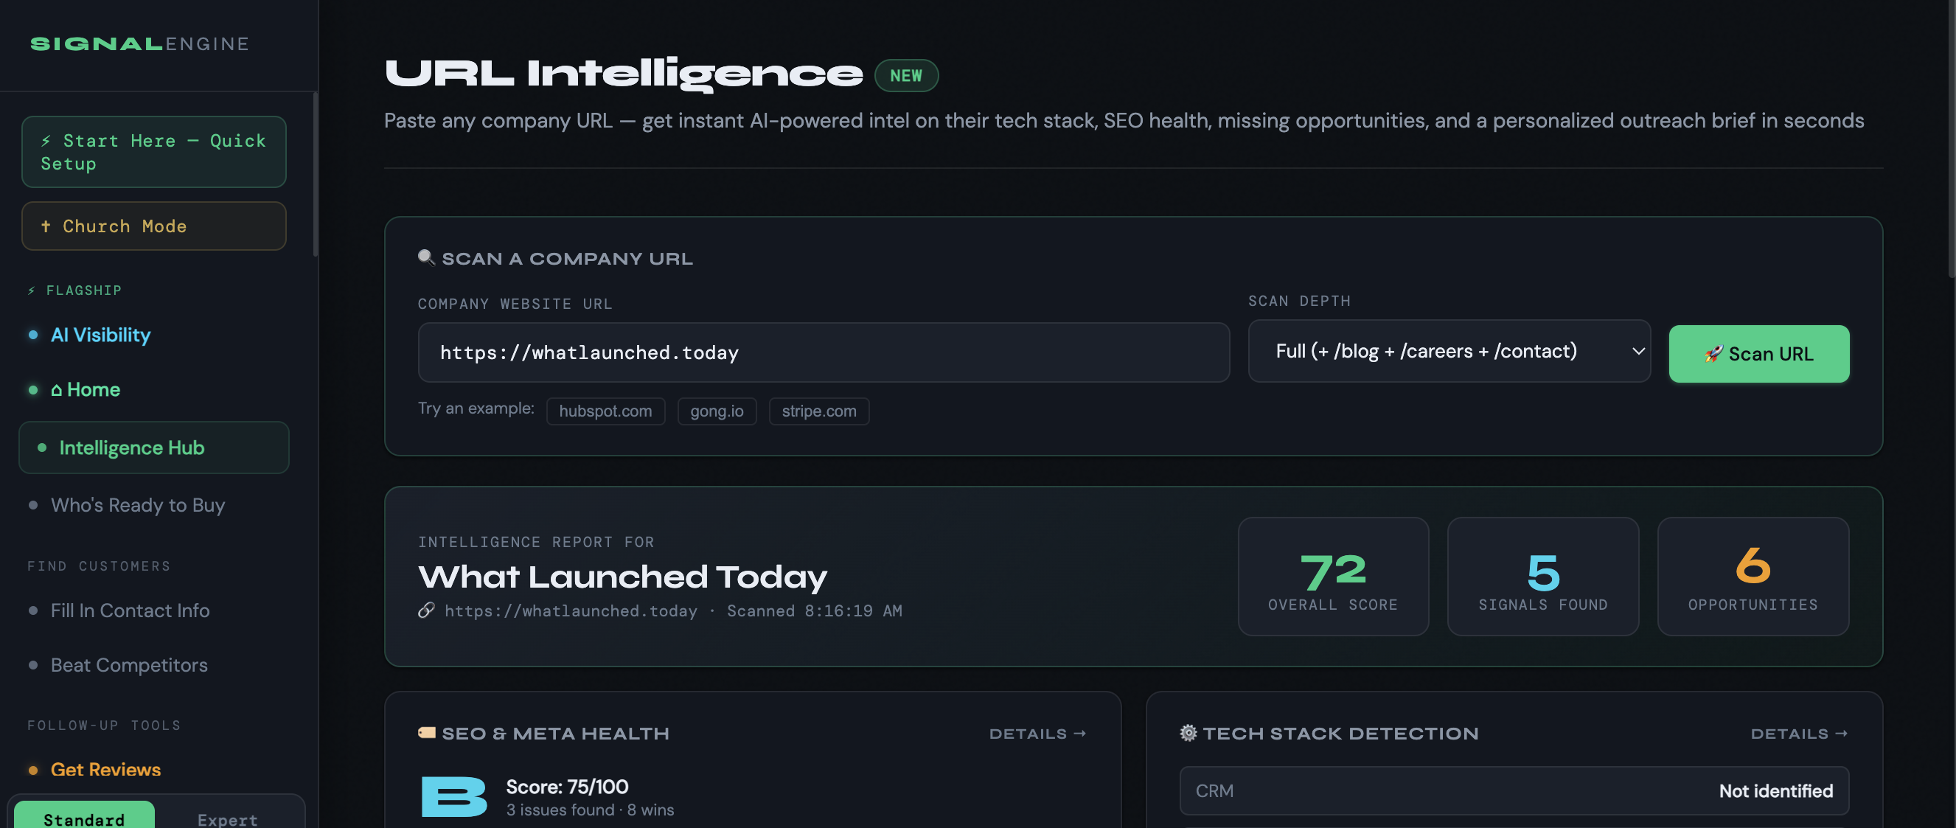Try the gong.io example

point(717,411)
